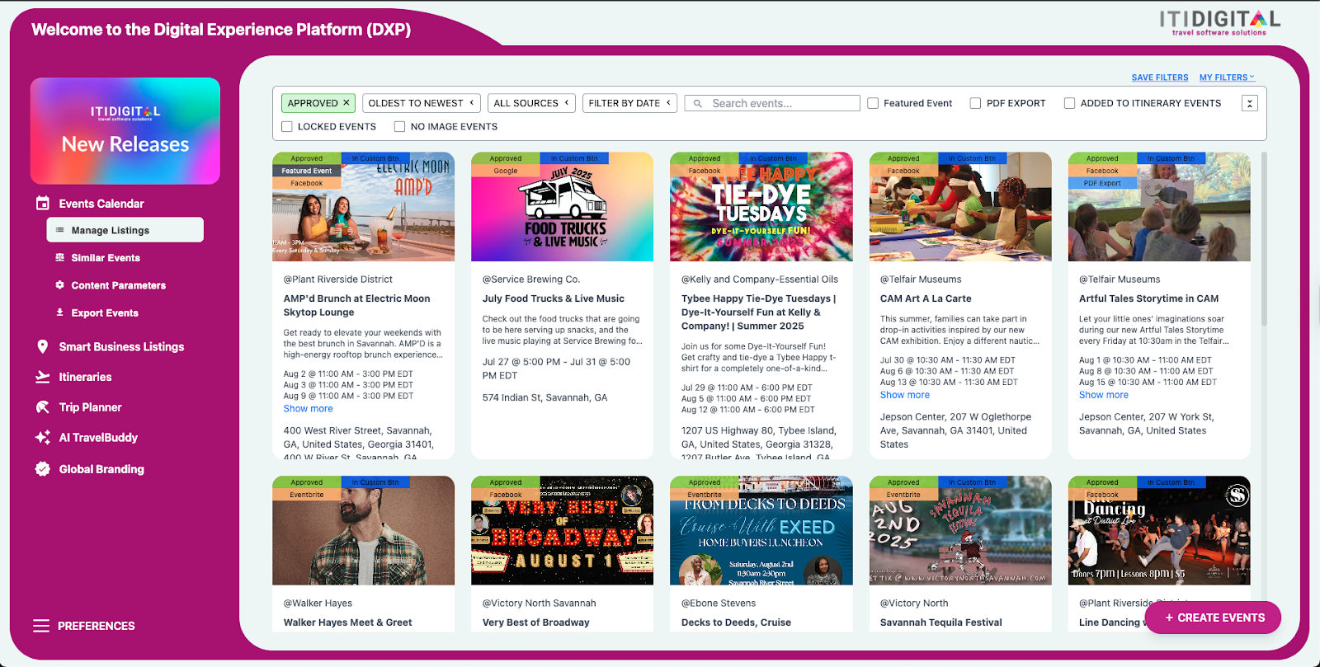Go to Content Parameters

tap(118, 285)
